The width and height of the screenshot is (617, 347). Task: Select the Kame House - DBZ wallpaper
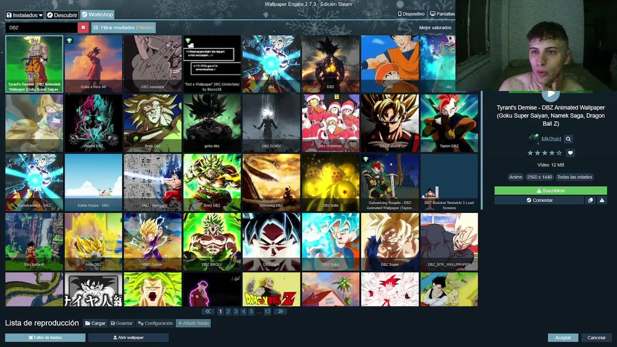tap(94, 182)
